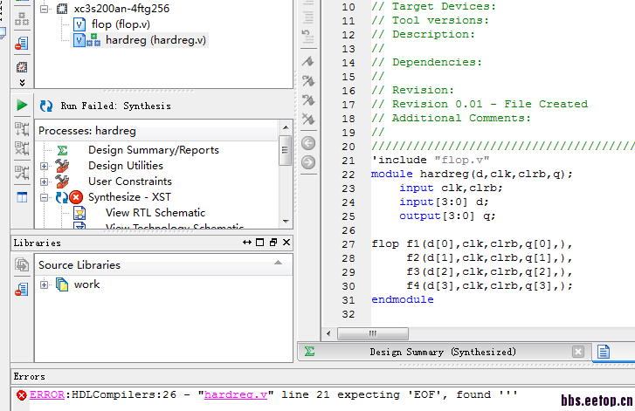
Task: Click the next bookmark icon in editor toolbar
Action: click(x=308, y=80)
